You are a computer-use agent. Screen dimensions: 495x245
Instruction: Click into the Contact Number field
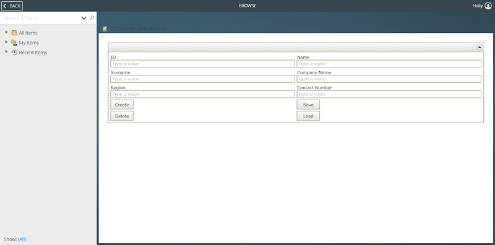coord(389,94)
